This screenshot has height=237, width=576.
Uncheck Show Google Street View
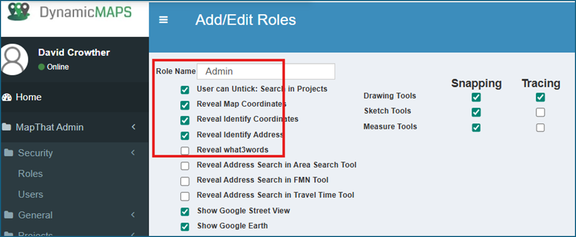click(x=185, y=211)
